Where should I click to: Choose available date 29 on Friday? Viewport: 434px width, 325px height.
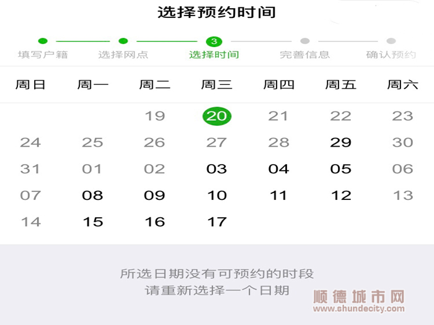click(x=340, y=142)
